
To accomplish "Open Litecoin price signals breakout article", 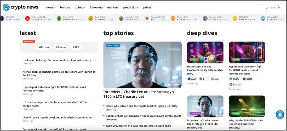I will (57, 117).
